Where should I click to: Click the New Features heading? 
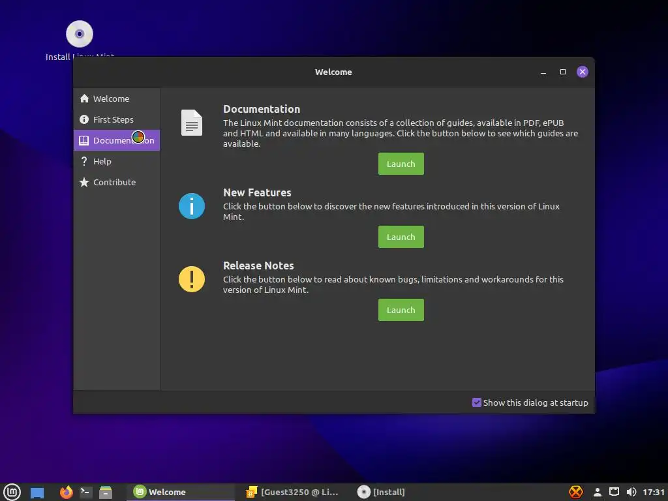tap(257, 192)
